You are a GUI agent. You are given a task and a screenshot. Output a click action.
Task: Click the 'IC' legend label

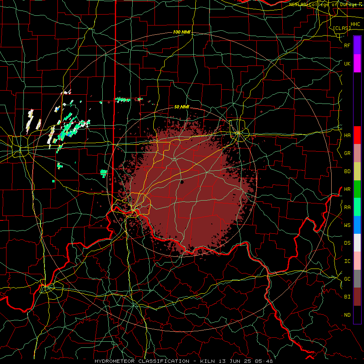point(347,261)
